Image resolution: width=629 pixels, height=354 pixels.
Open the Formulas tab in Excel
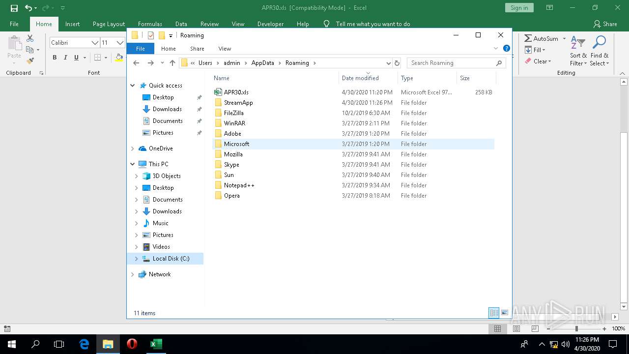150,24
